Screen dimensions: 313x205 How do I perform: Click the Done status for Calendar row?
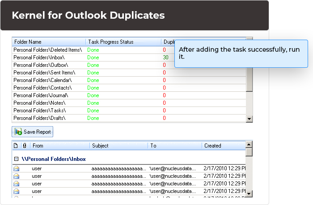point(93,80)
